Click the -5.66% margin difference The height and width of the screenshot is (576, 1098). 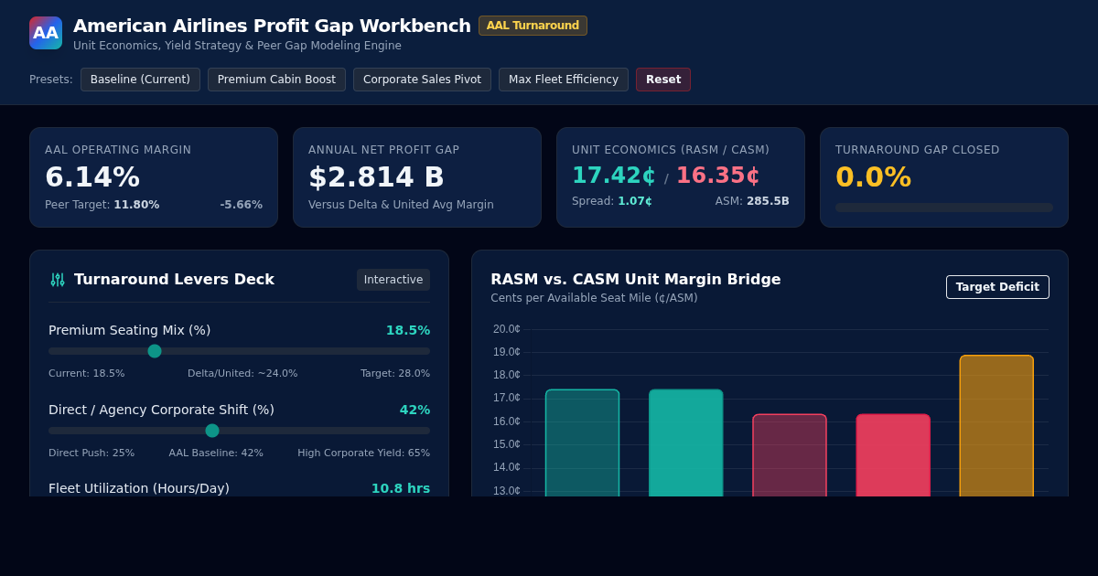(x=241, y=205)
